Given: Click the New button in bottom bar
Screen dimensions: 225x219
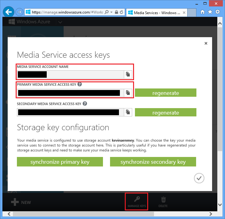Looking at the screenshot, I should point(21,202).
